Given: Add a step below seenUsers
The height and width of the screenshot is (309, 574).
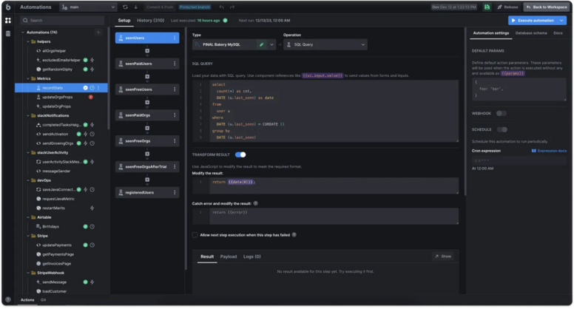Looking at the screenshot, I should pyautogui.click(x=146, y=50).
